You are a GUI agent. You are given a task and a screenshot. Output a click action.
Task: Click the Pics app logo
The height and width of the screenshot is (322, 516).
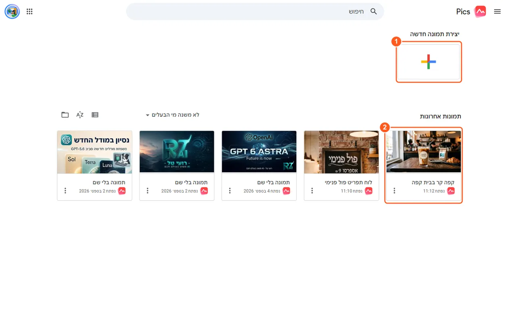480,12
